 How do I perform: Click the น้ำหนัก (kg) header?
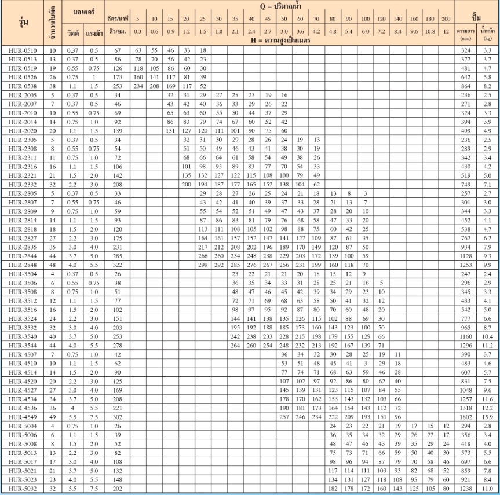488,34
